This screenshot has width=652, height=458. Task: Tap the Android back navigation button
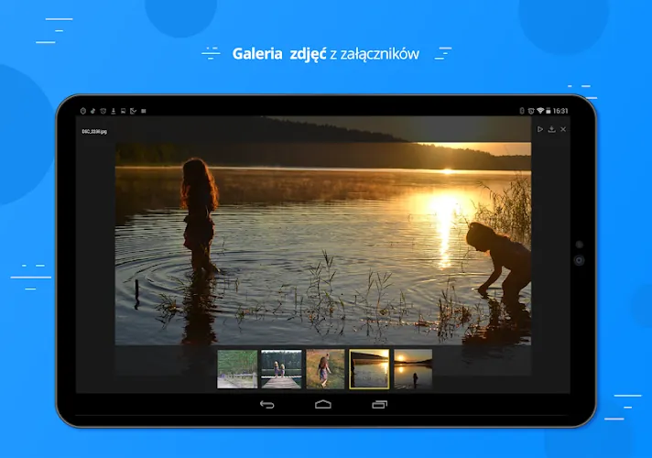[x=267, y=404]
